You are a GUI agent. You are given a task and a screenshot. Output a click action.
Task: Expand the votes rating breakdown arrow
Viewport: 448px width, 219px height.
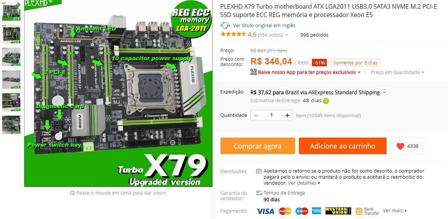tap(287, 35)
